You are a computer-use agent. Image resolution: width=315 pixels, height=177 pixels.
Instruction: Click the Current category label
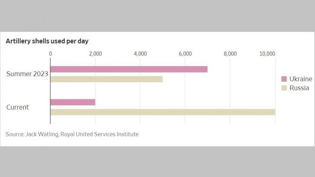pyautogui.click(x=17, y=107)
